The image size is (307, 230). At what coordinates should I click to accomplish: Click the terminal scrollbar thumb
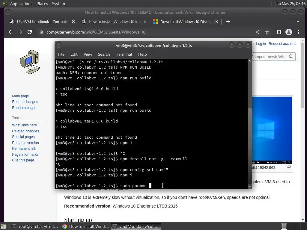click(x=250, y=146)
